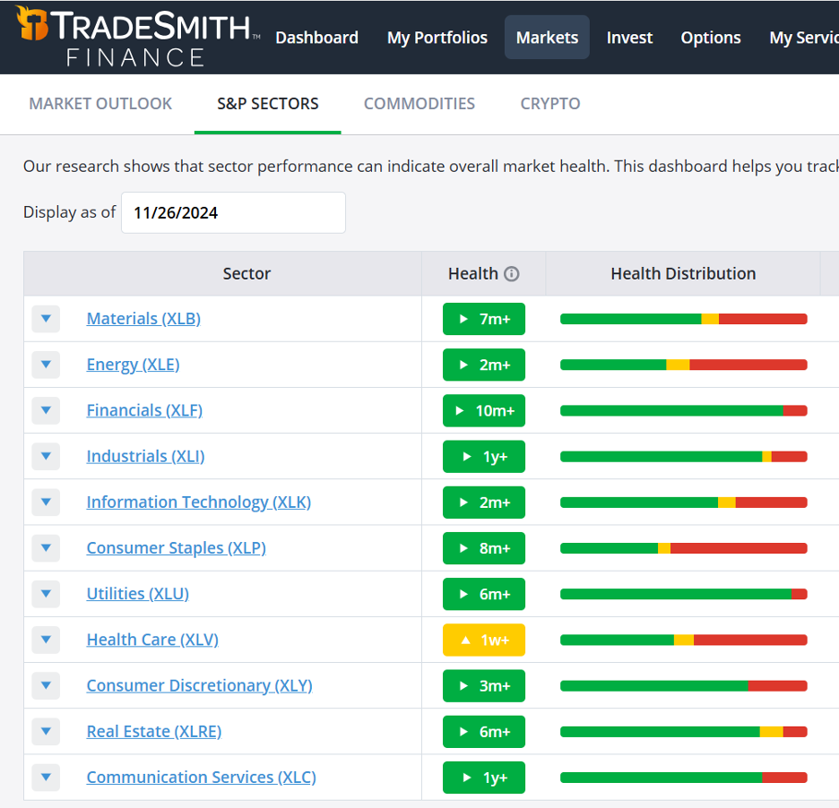Expand the Utilities (XLU) row arrow
839x808 pixels.
click(x=46, y=594)
